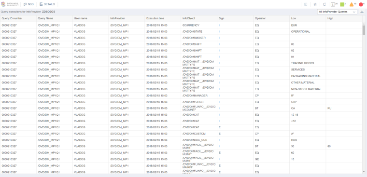Click the Query Name column header
Screen dimensions: 367x177
tap(54, 18)
